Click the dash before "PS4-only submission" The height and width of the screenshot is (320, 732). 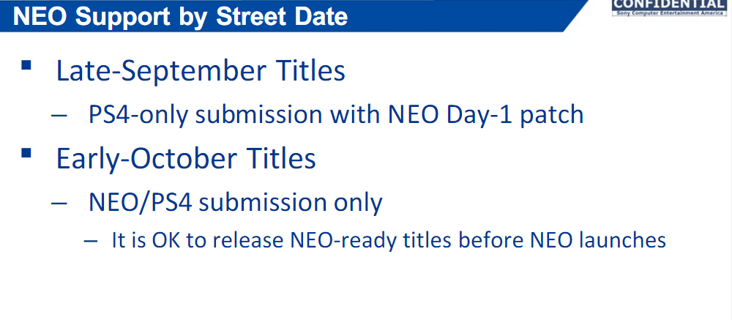(60, 116)
